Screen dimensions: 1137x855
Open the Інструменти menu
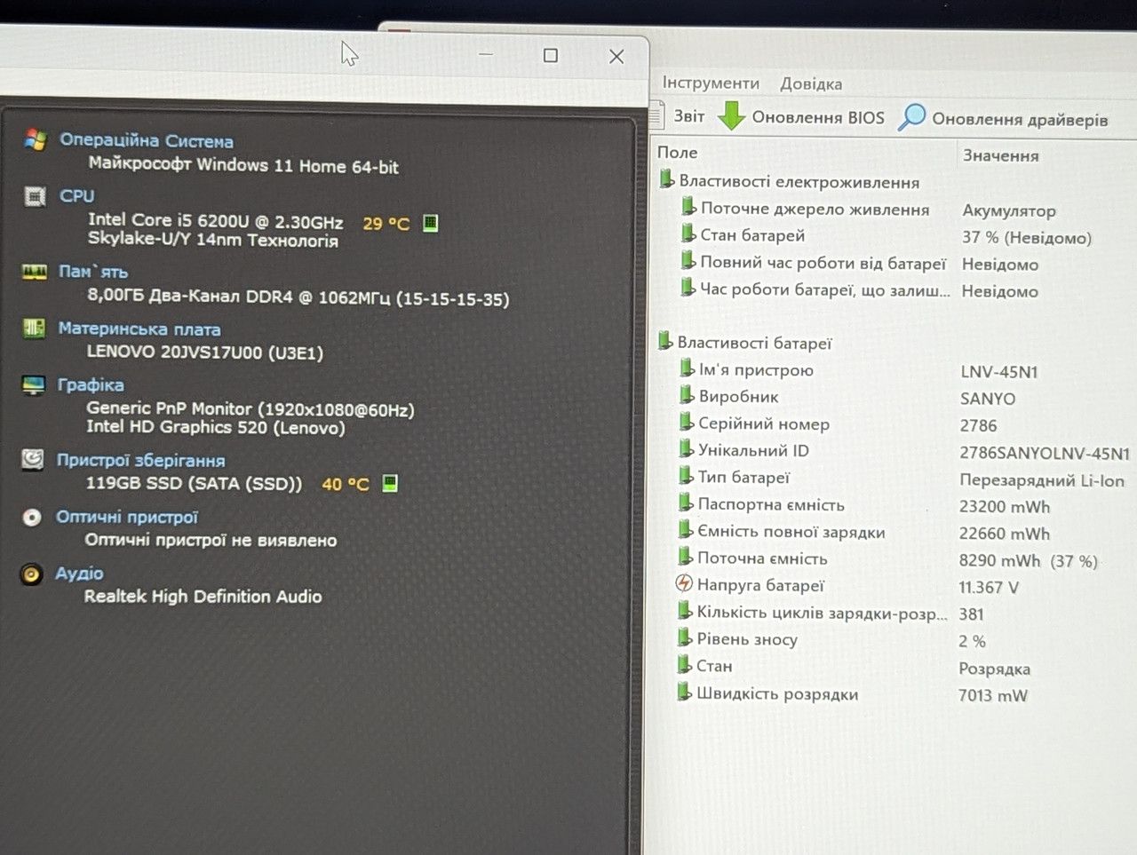tap(711, 83)
